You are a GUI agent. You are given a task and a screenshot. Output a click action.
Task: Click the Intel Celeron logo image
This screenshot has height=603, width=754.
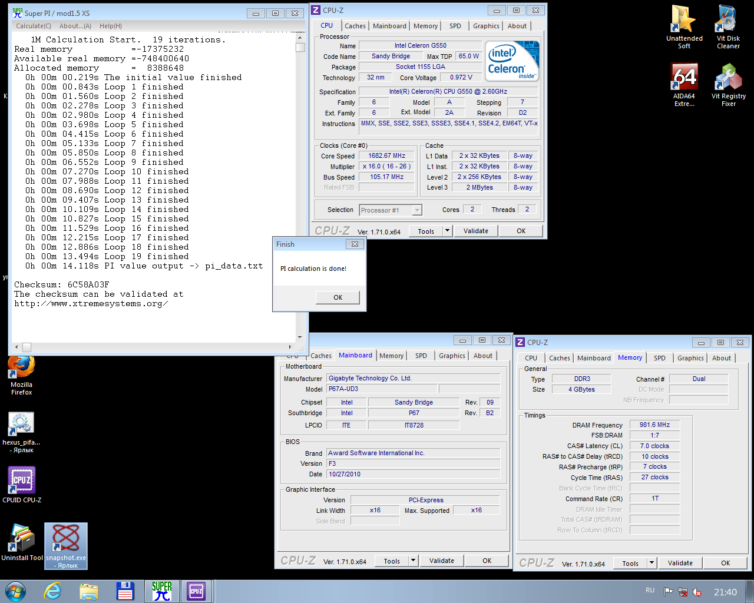point(512,61)
